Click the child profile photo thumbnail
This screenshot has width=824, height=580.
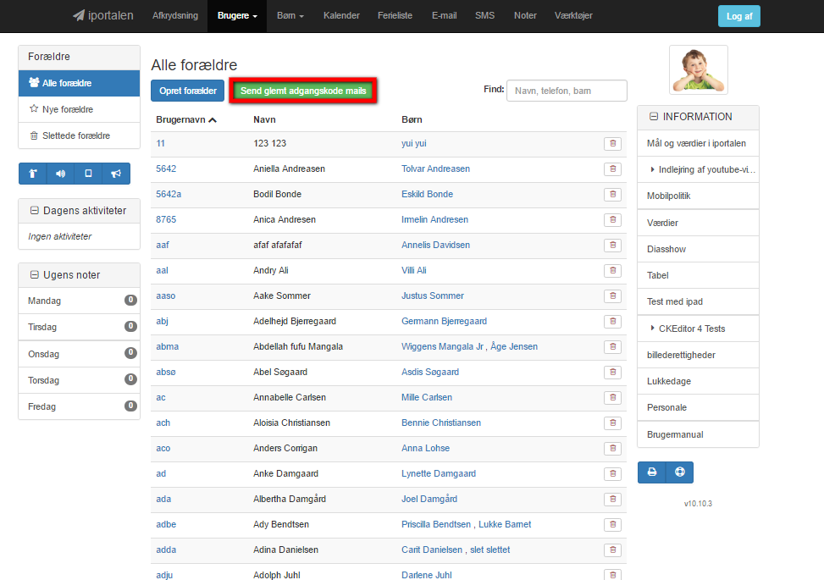coord(699,70)
